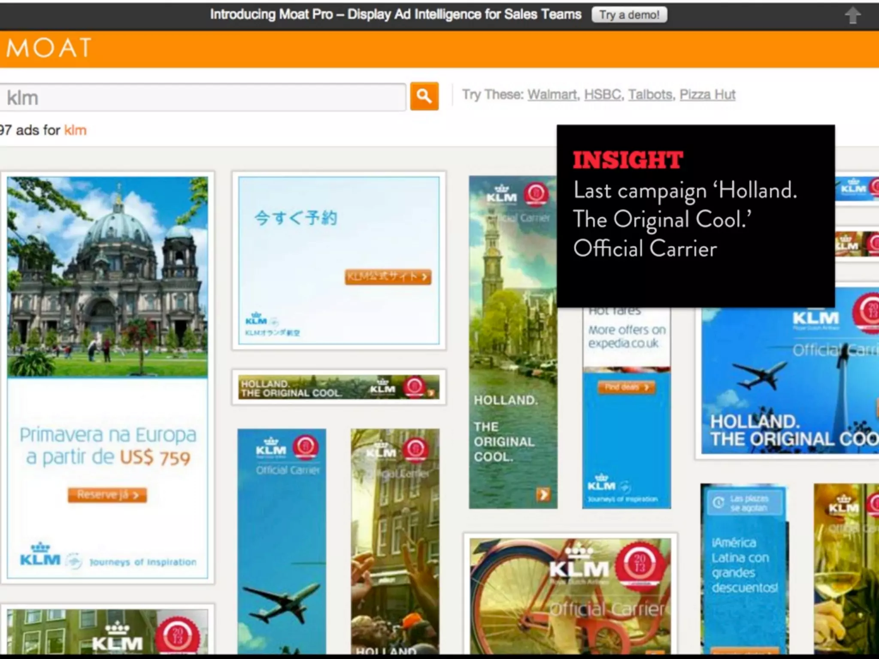The width and height of the screenshot is (879, 659).
Task: Open the Pizza Hut suggestion link
Action: pyautogui.click(x=707, y=94)
